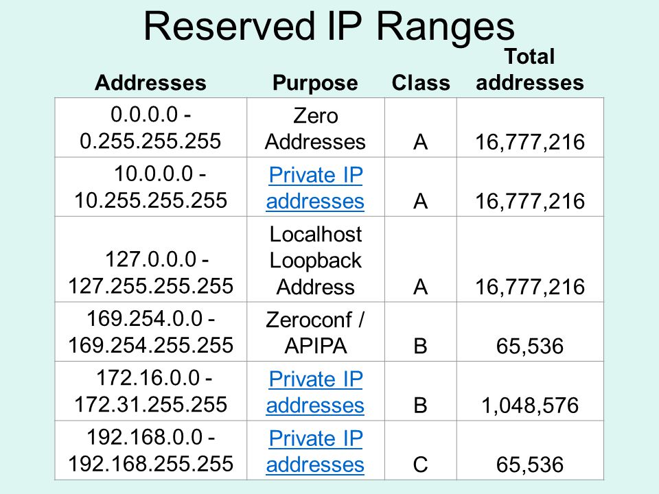Open Private IP addresses link for 172.16.0.0
Screen dimensions: 659x494
pyautogui.click(x=315, y=392)
